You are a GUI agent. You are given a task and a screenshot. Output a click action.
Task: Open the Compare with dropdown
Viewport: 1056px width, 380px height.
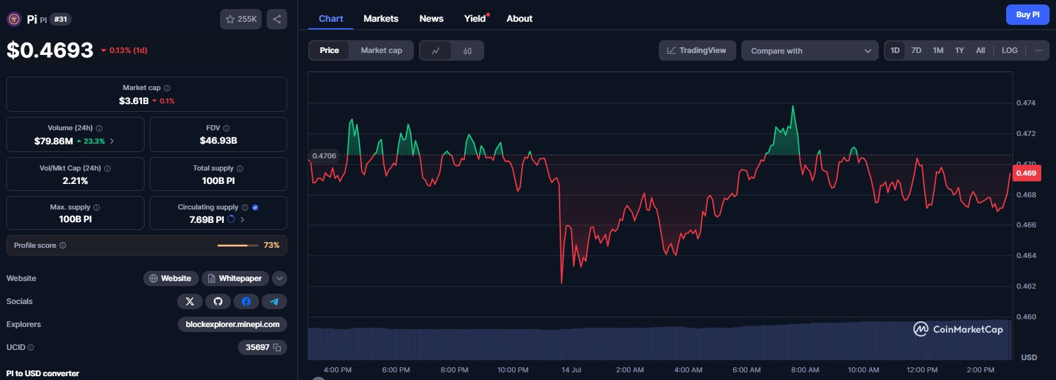(x=810, y=50)
